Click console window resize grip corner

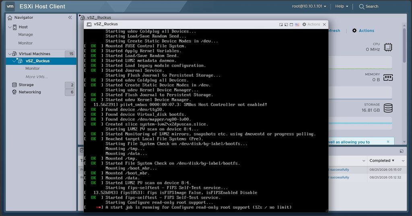click(327, 210)
